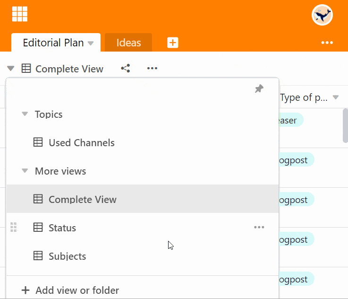This screenshot has width=348, height=299.
Task: Pin the views panel with pushpin icon
Action: (259, 89)
